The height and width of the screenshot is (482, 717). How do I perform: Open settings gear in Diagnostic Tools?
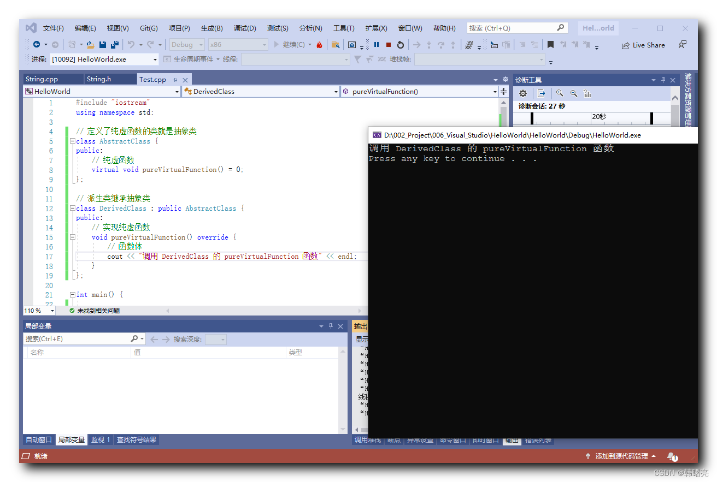(522, 93)
